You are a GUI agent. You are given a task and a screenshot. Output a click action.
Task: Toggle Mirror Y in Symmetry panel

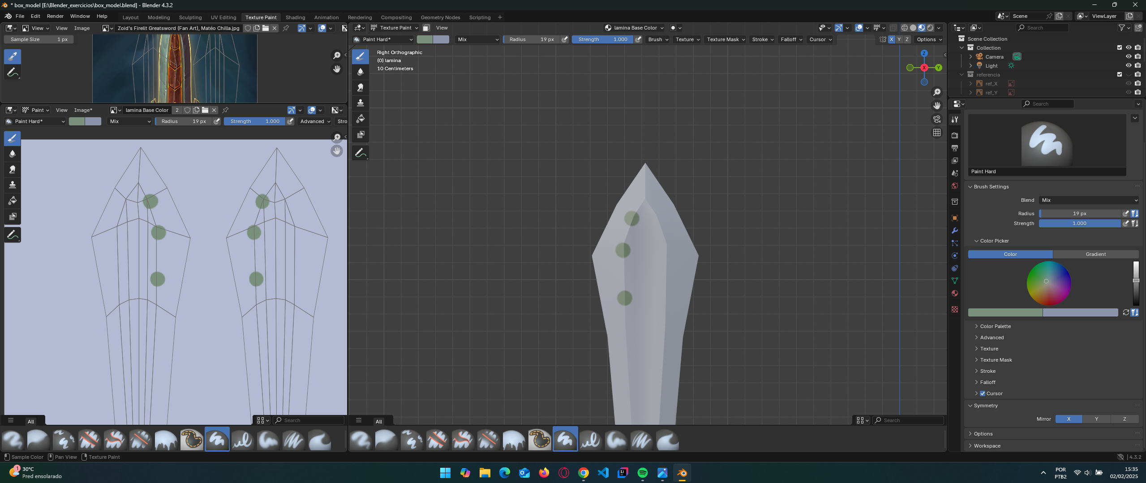(x=1096, y=419)
